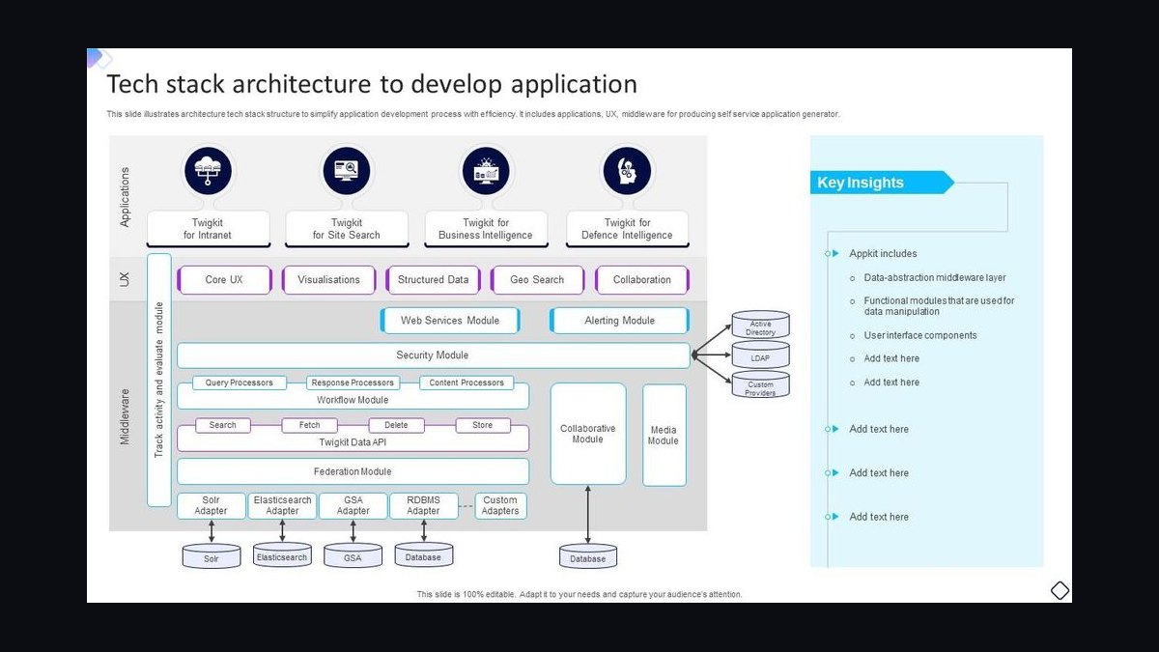
Task: Click the Appkit includes text
Action: click(883, 254)
